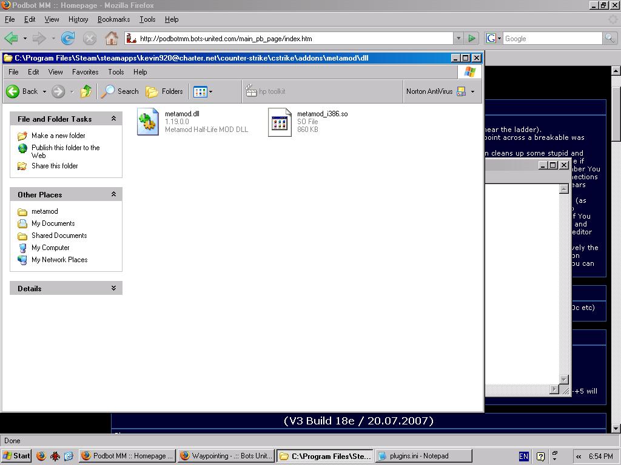The height and width of the screenshot is (465, 621).
Task: Click Notepad window scroll up arrow
Action: (564, 189)
